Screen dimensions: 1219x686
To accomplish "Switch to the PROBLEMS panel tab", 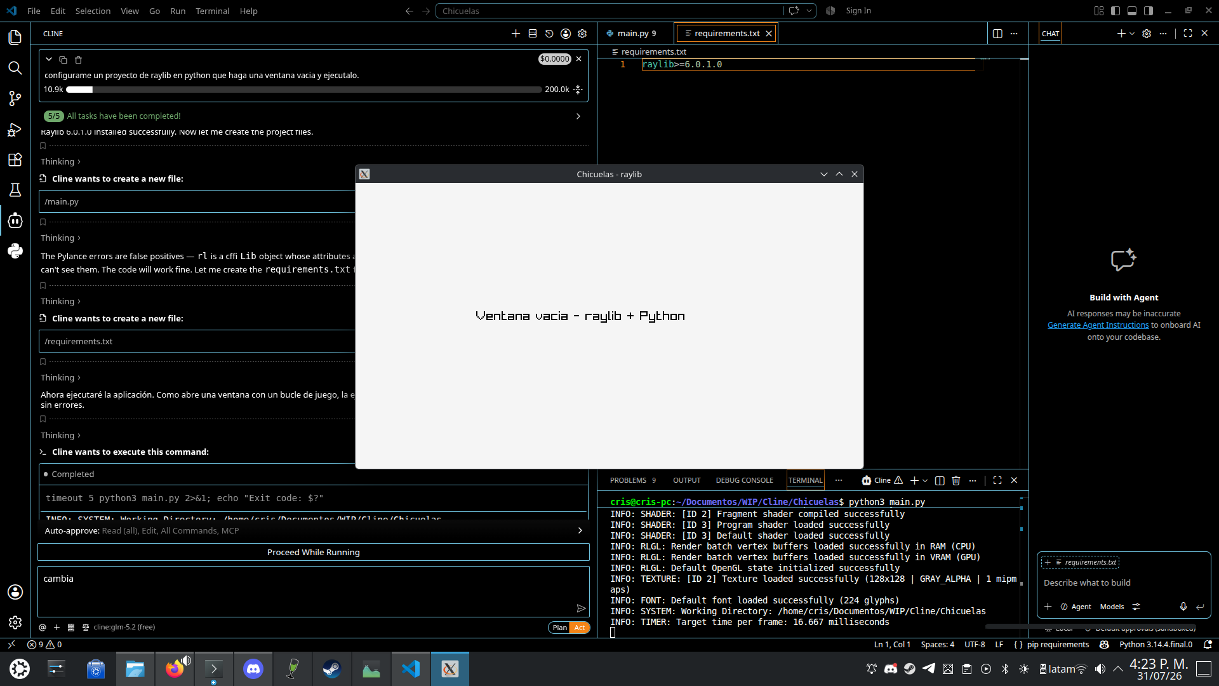I will (x=632, y=481).
